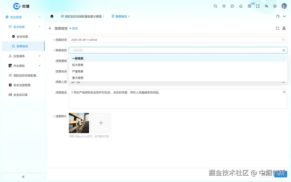291x182 pixels.
Task: Collapse the 安全管理 sidebar section
Action: click(x=40, y=17)
